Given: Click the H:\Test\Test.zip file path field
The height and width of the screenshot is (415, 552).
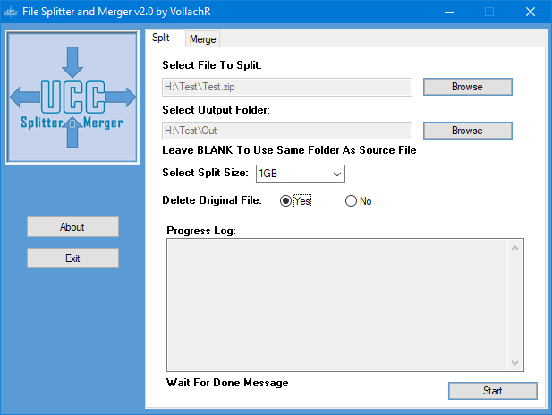Looking at the screenshot, I should point(287,87).
